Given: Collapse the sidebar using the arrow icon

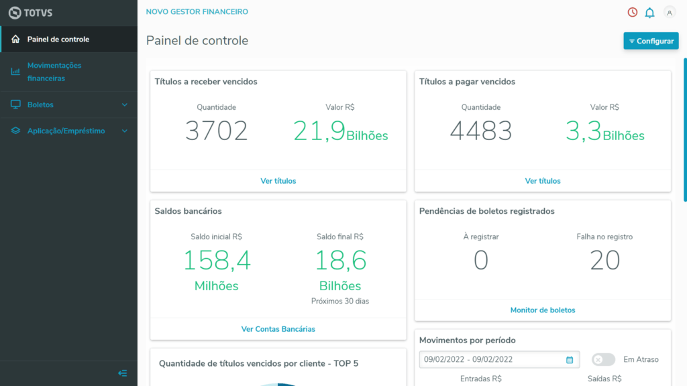Looking at the screenshot, I should [122, 373].
